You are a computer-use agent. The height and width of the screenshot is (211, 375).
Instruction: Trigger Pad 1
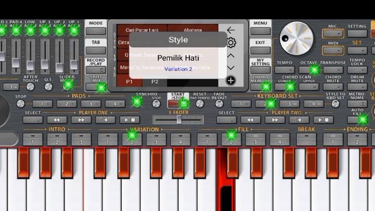pyautogui.click(x=42, y=104)
